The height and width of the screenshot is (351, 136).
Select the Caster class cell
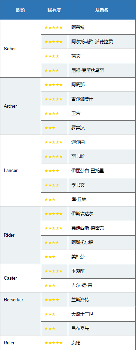[x=21, y=278]
